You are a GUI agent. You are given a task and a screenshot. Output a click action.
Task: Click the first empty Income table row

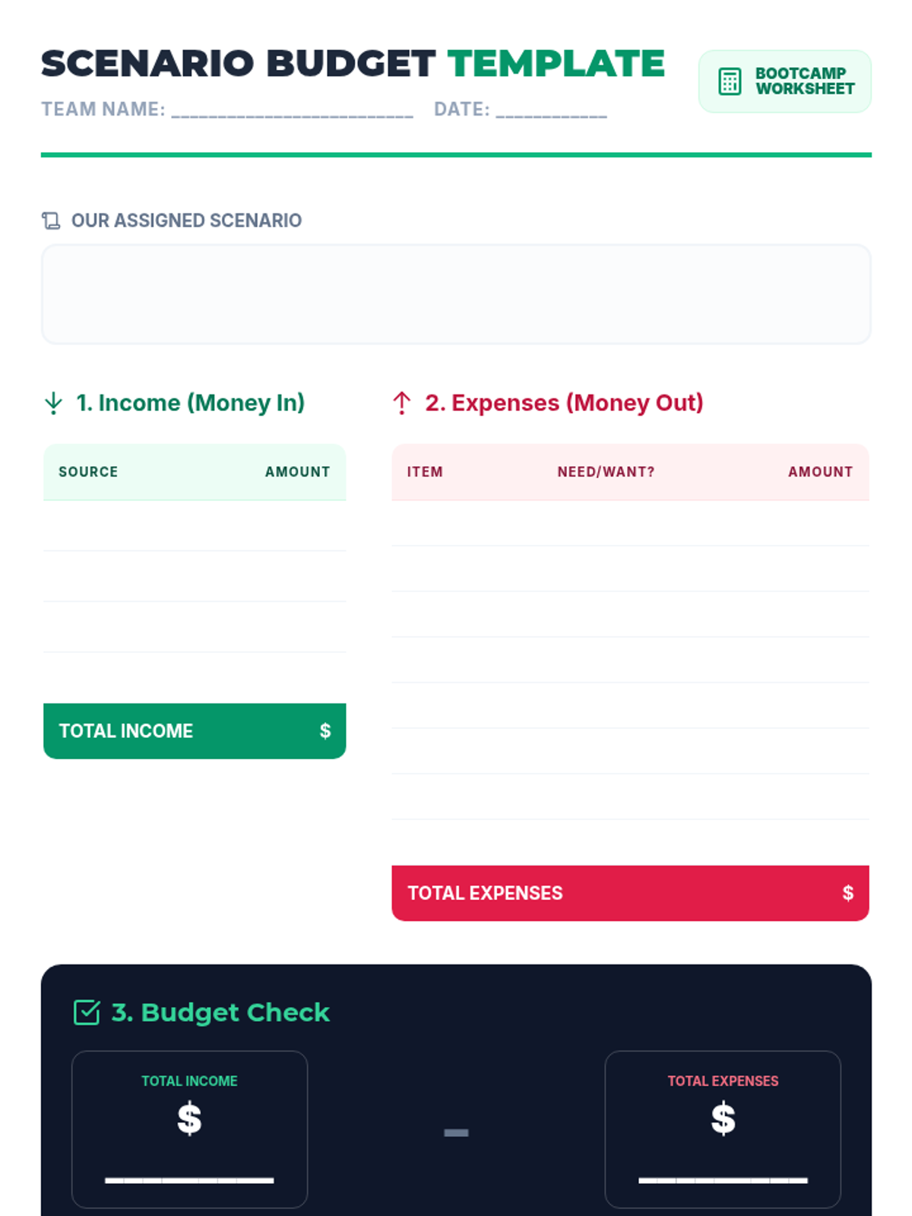[x=195, y=526]
